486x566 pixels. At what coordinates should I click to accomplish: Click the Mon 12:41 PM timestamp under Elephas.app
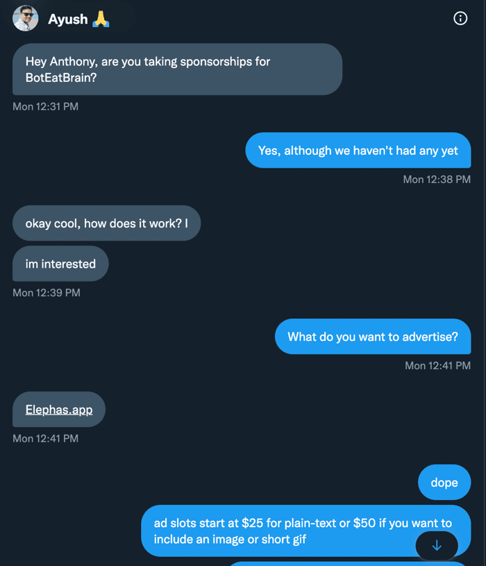click(x=45, y=439)
